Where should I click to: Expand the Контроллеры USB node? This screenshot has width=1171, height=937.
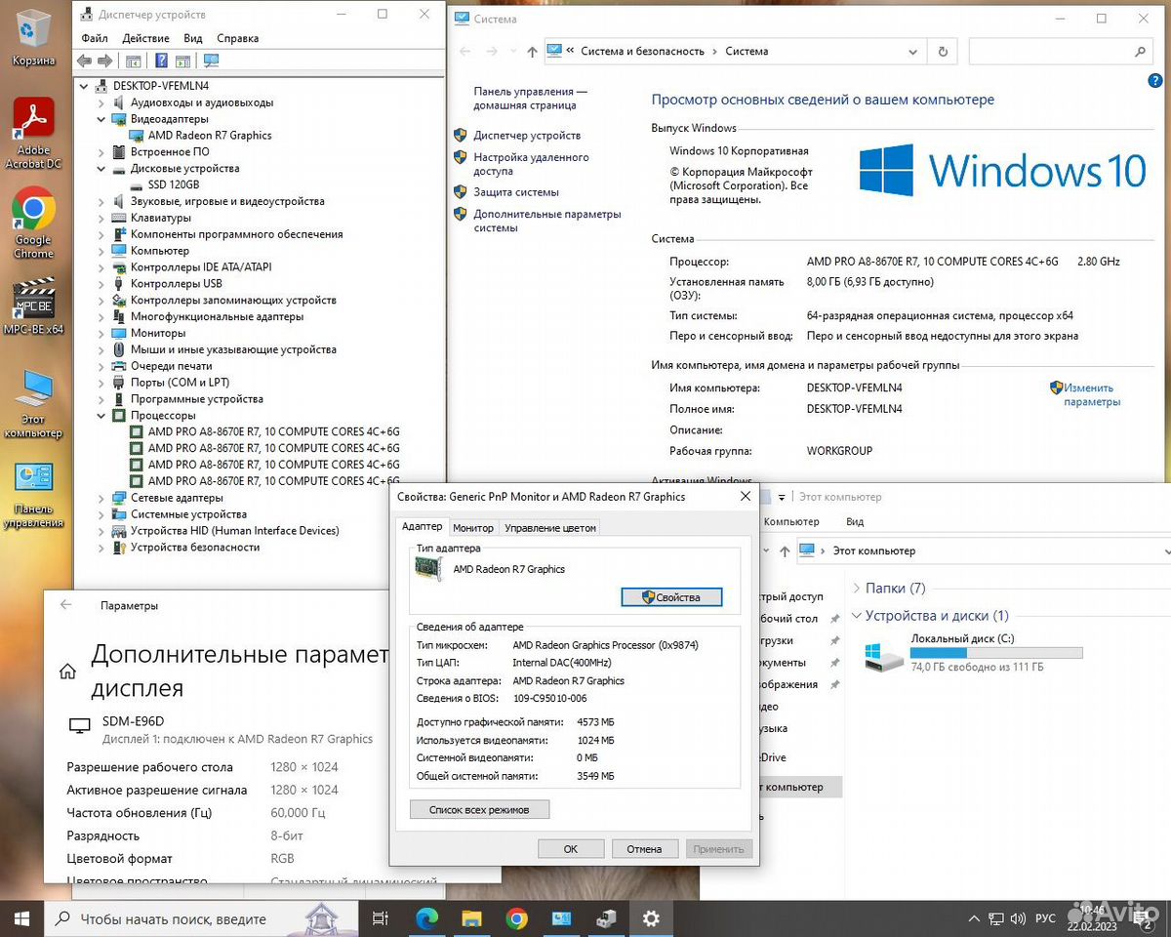(101, 283)
